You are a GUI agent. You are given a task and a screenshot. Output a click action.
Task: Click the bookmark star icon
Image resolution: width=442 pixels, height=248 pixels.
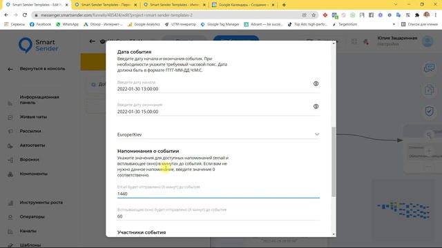tap(314, 15)
